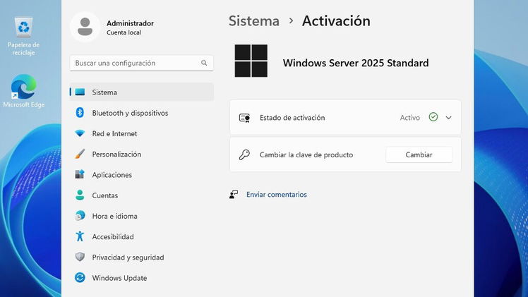This screenshot has width=528, height=297.
Task: Open the Aplicaciones settings page
Action: pos(141,174)
